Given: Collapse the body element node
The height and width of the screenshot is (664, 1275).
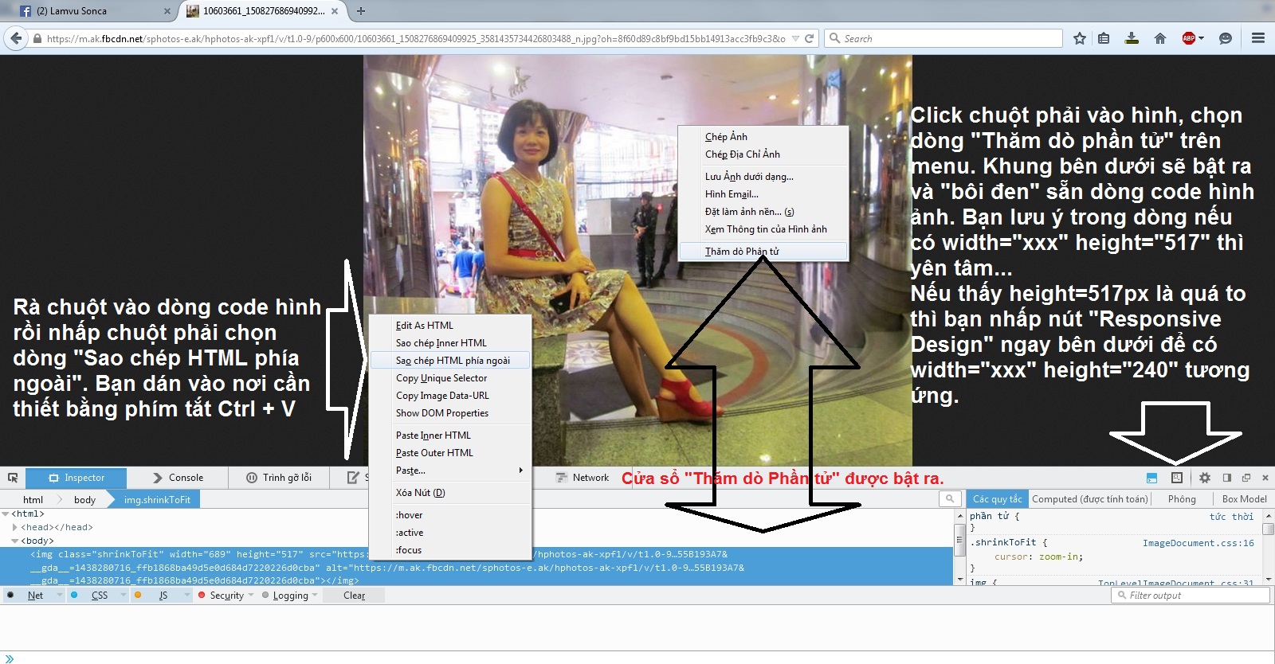Looking at the screenshot, I should [15, 541].
